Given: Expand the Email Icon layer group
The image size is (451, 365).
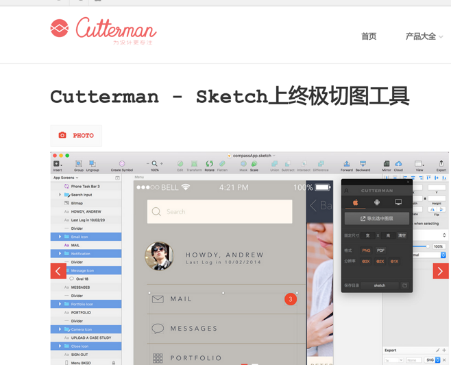Looking at the screenshot, I should click(60, 237).
